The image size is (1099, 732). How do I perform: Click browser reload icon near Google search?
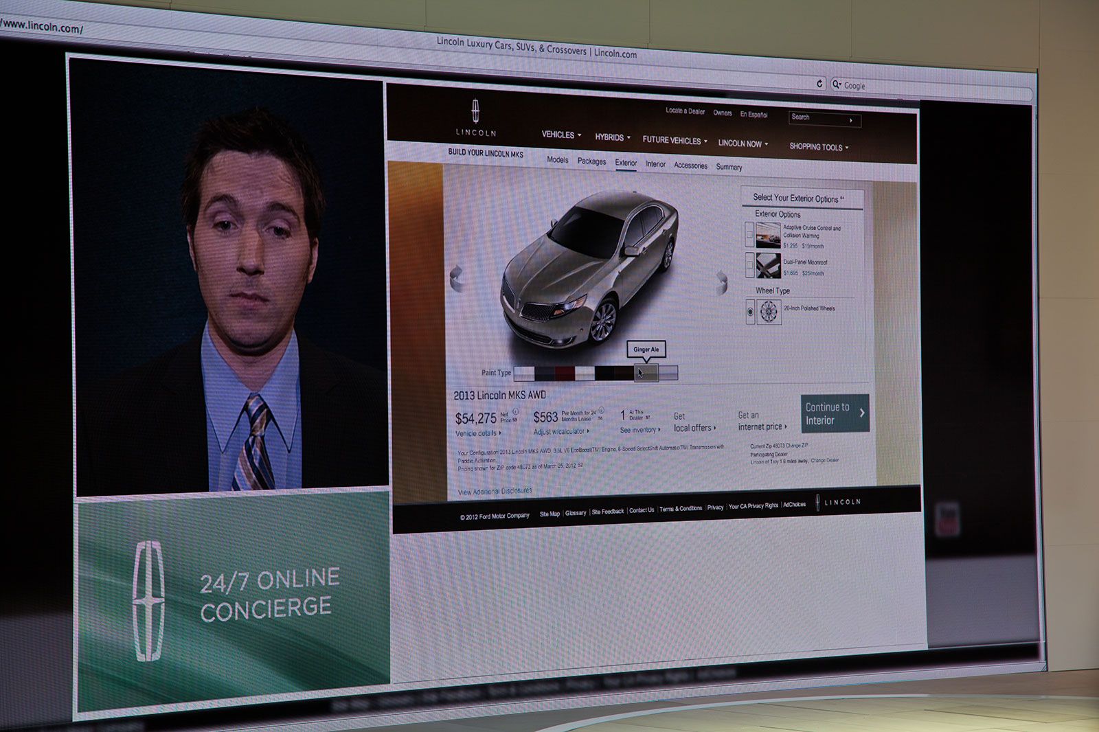tap(819, 83)
